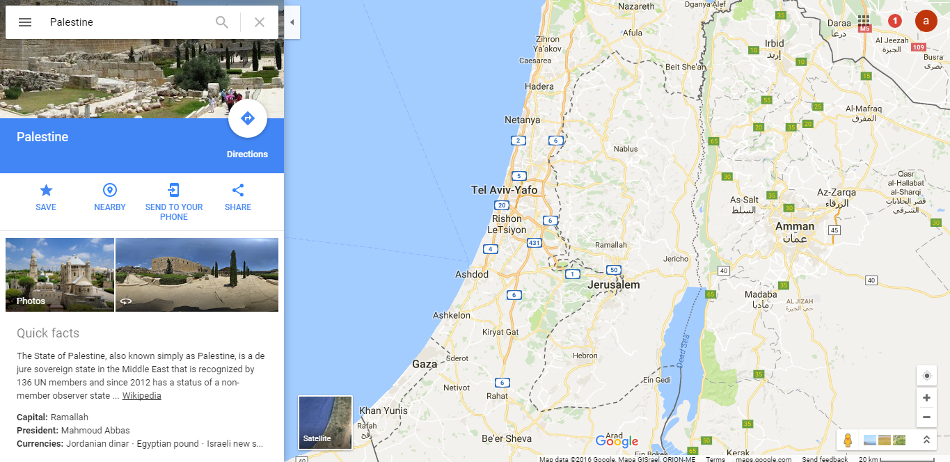Select the Street View pegman

click(848, 440)
